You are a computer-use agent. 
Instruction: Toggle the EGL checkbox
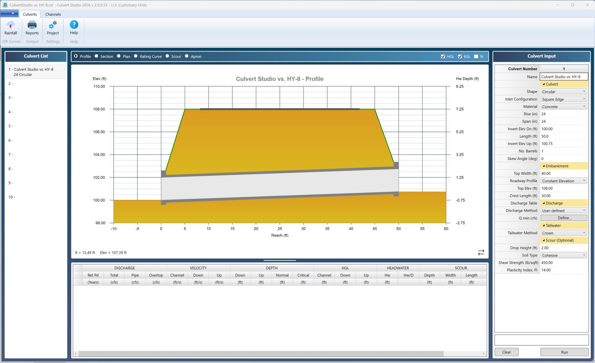460,56
